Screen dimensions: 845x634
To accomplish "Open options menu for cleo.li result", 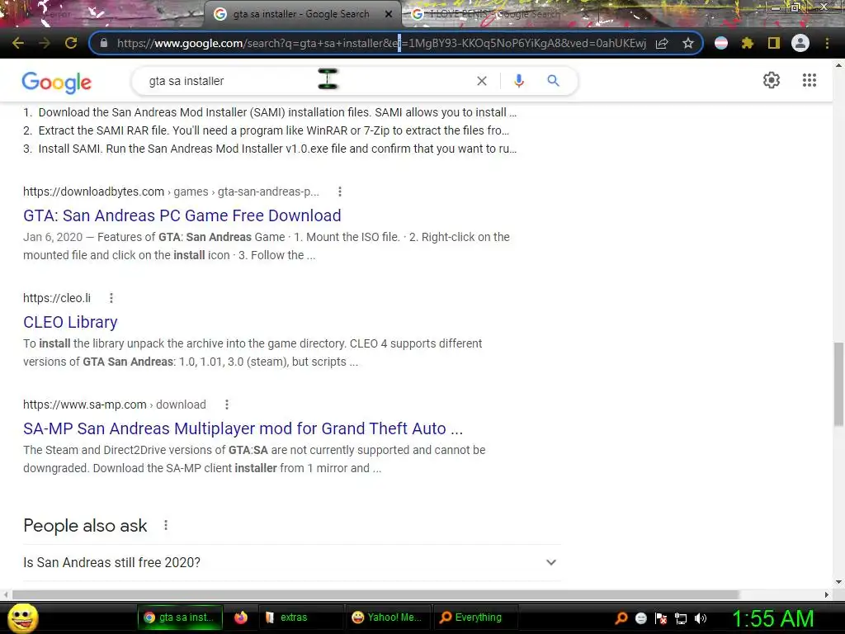I will [111, 298].
